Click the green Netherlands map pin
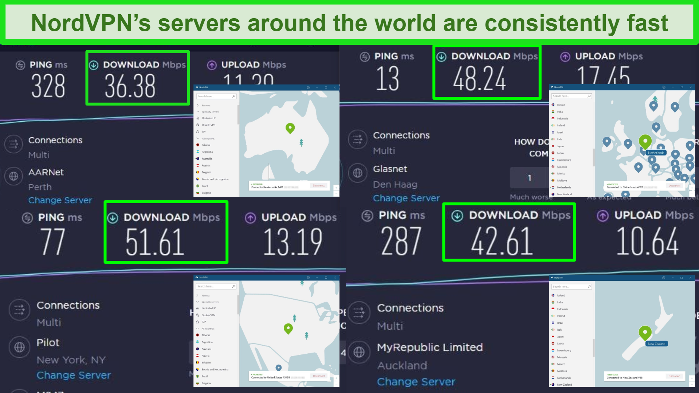The width and height of the screenshot is (699, 393). coord(645,142)
